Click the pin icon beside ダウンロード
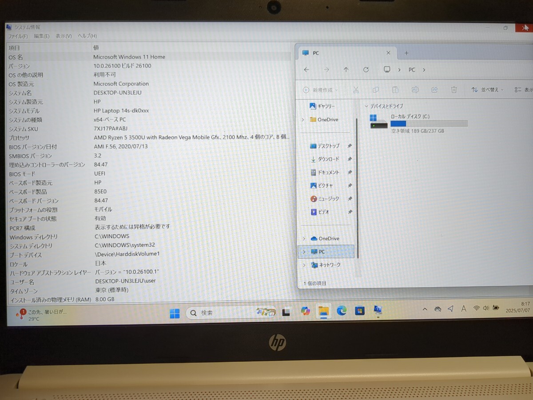533x400 pixels. tap(350, 159)
